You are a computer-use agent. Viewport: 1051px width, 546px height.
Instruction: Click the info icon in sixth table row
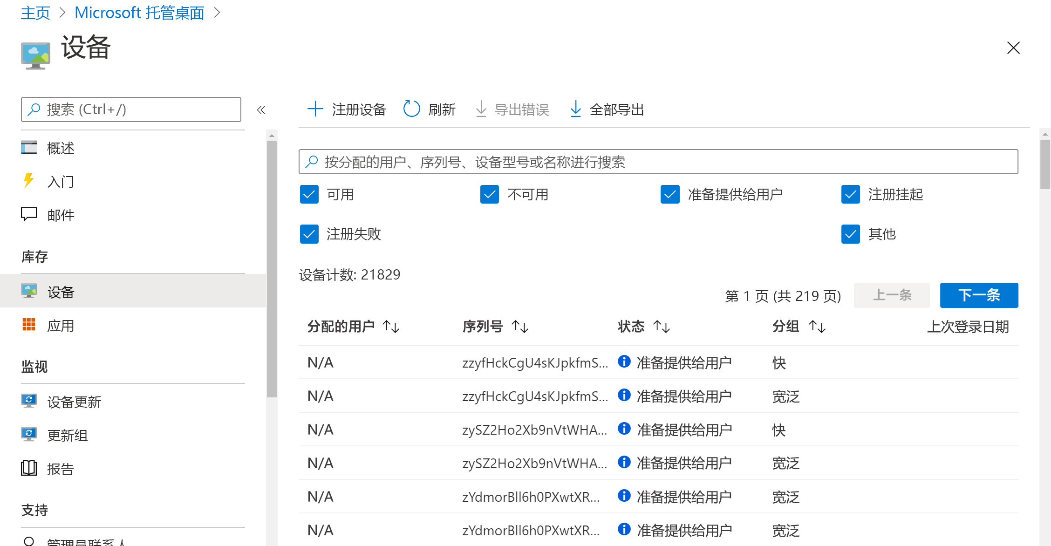click(x=624, y=529)
